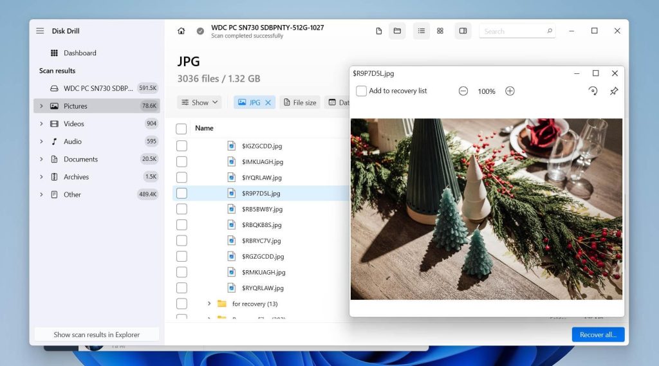
Task: Expand the Videos category
Action: coord(41,124)
